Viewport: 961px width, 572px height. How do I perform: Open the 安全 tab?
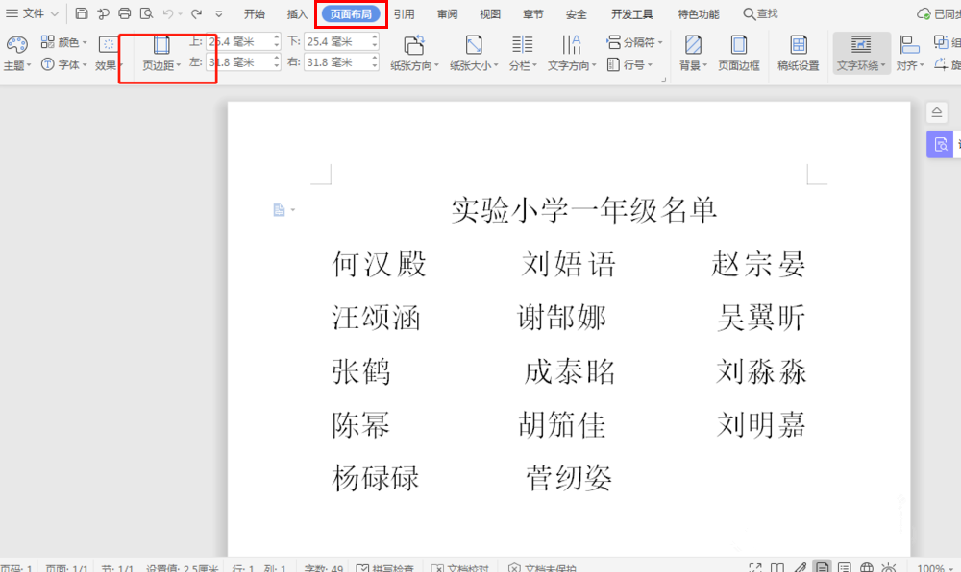coord(576,14)
